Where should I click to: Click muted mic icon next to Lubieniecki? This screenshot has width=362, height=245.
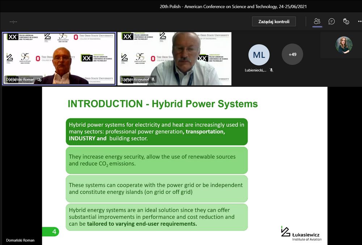pyautogui.click(x=271, y=70)
